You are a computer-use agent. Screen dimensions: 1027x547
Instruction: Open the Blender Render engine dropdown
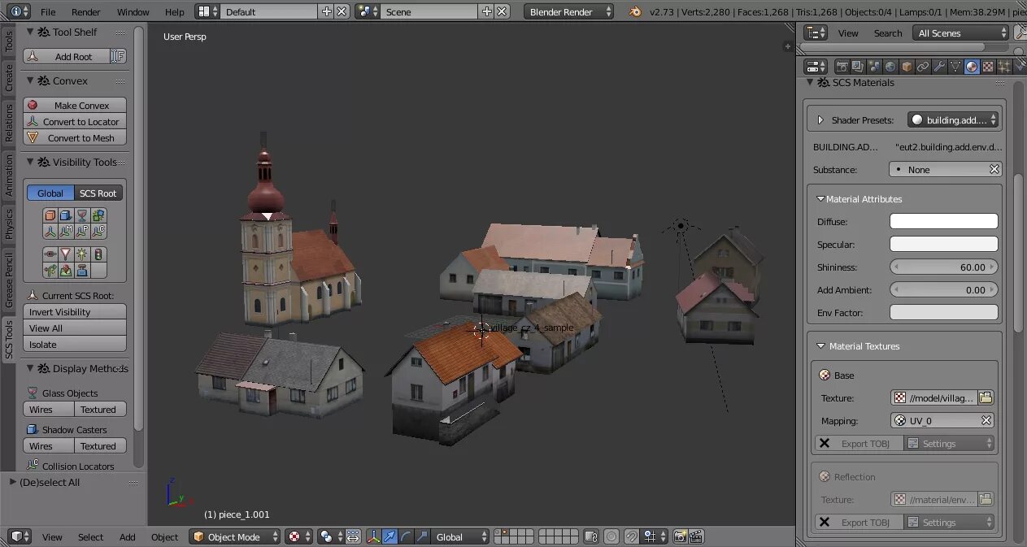(x=568, y=11)
